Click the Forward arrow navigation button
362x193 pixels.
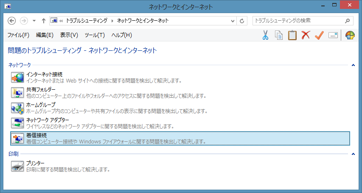point(24,21)
